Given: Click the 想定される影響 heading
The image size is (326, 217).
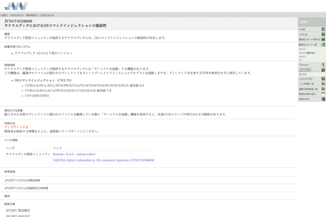Looking at the screenshot, I should pyautogui.click(x=14, y=111).
